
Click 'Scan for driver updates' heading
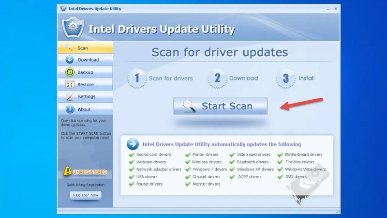coord(220,52)
